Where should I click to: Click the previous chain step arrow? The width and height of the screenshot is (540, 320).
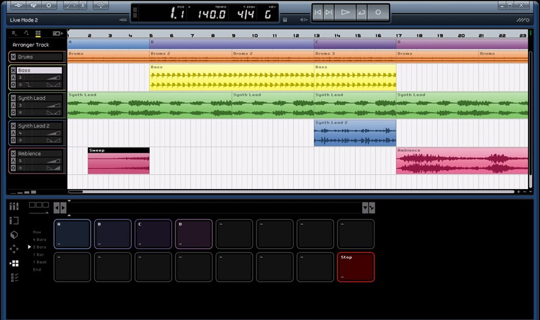[x=57, y=208]
